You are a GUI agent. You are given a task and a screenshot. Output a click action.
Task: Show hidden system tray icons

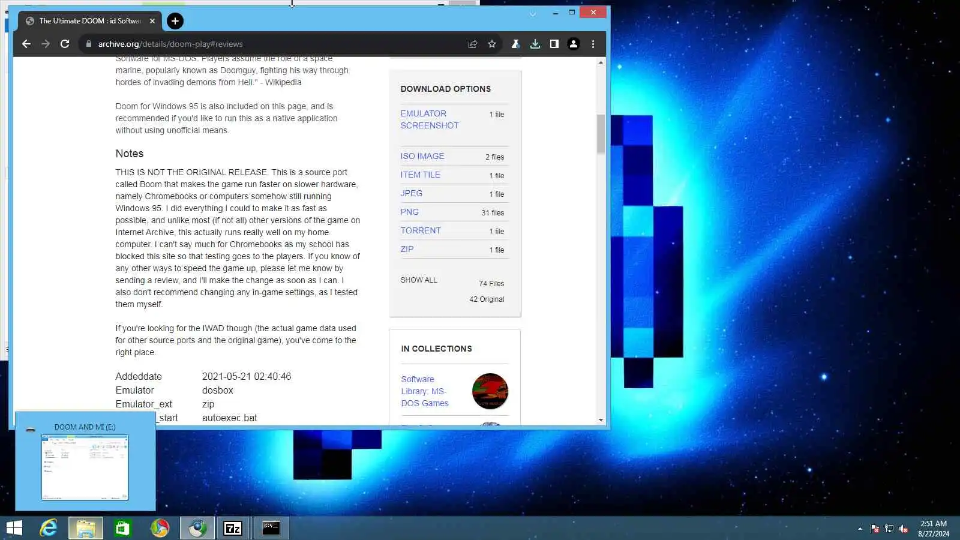pos(860,529)
